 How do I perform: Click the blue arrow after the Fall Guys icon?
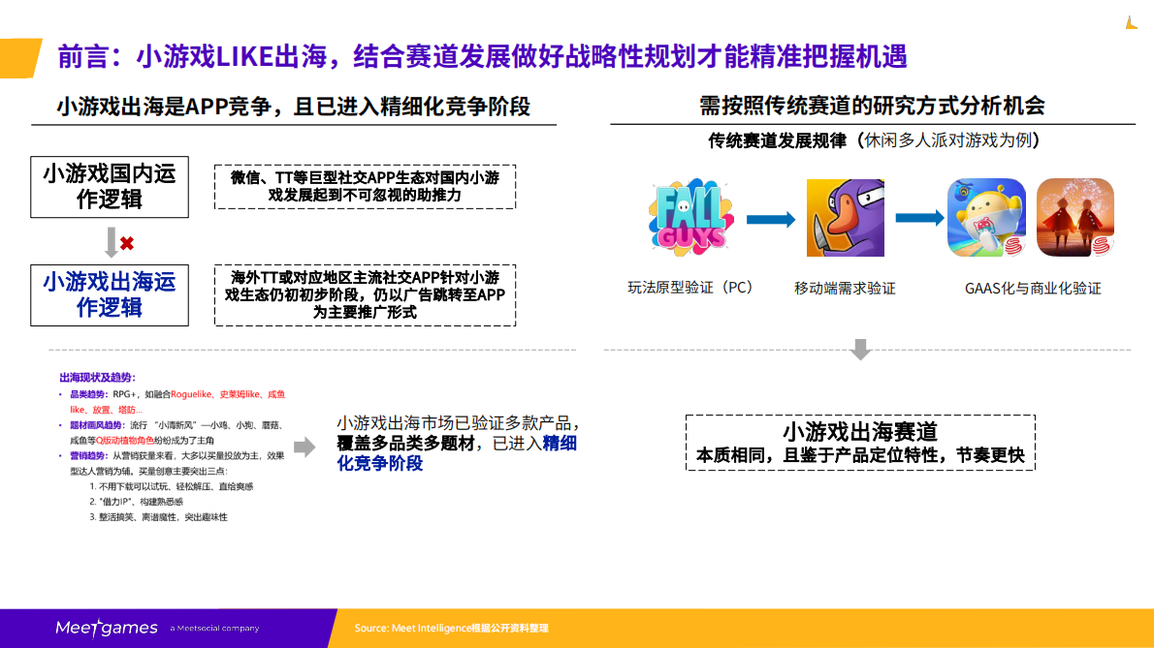tap(769, 219)
